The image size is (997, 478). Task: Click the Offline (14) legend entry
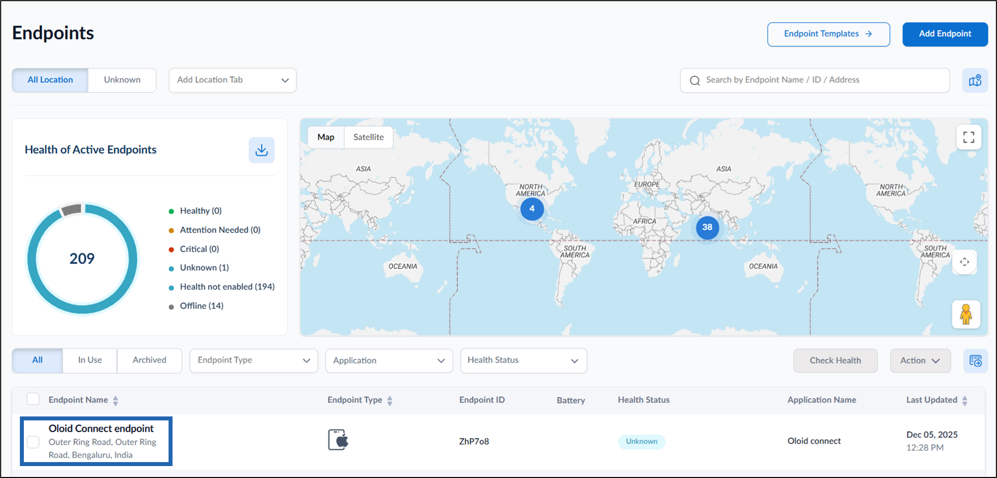pyautogui.click(x=196, y=306)
